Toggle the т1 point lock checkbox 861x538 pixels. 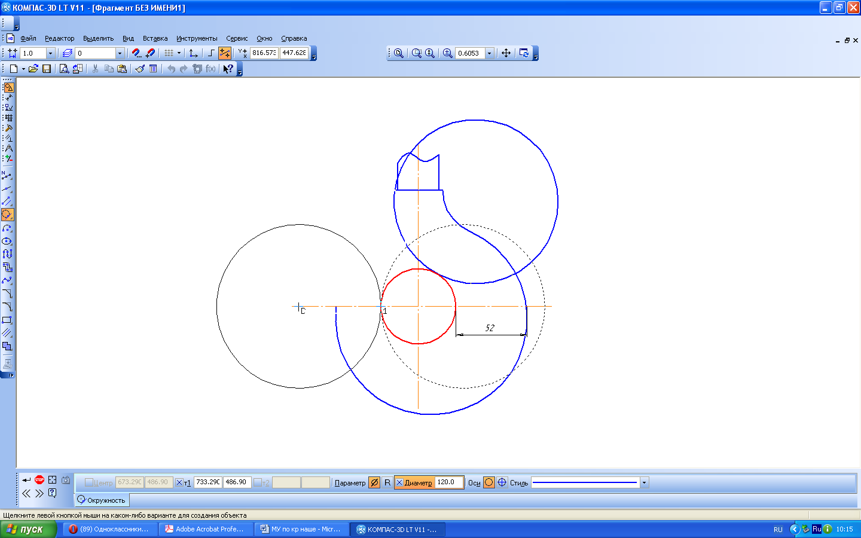pos(179,482)
